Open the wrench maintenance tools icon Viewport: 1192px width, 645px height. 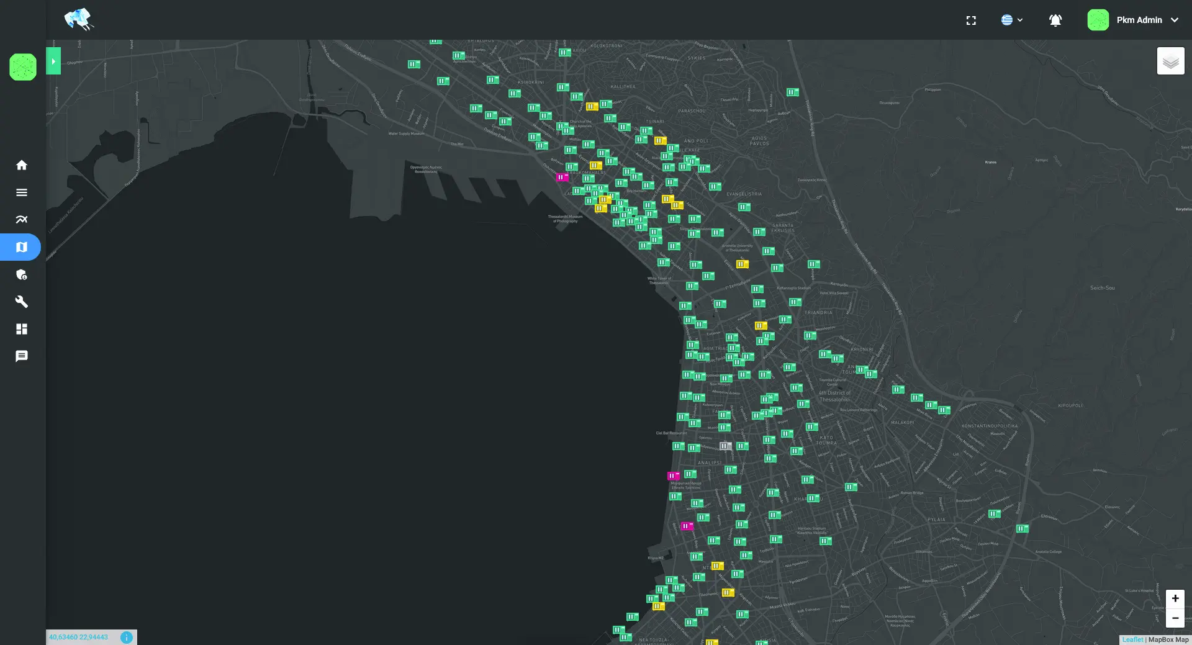click(x=22, y=302)
